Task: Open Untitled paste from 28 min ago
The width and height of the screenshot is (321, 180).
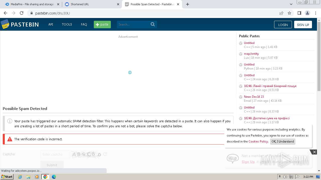Action: pos(249,107)
